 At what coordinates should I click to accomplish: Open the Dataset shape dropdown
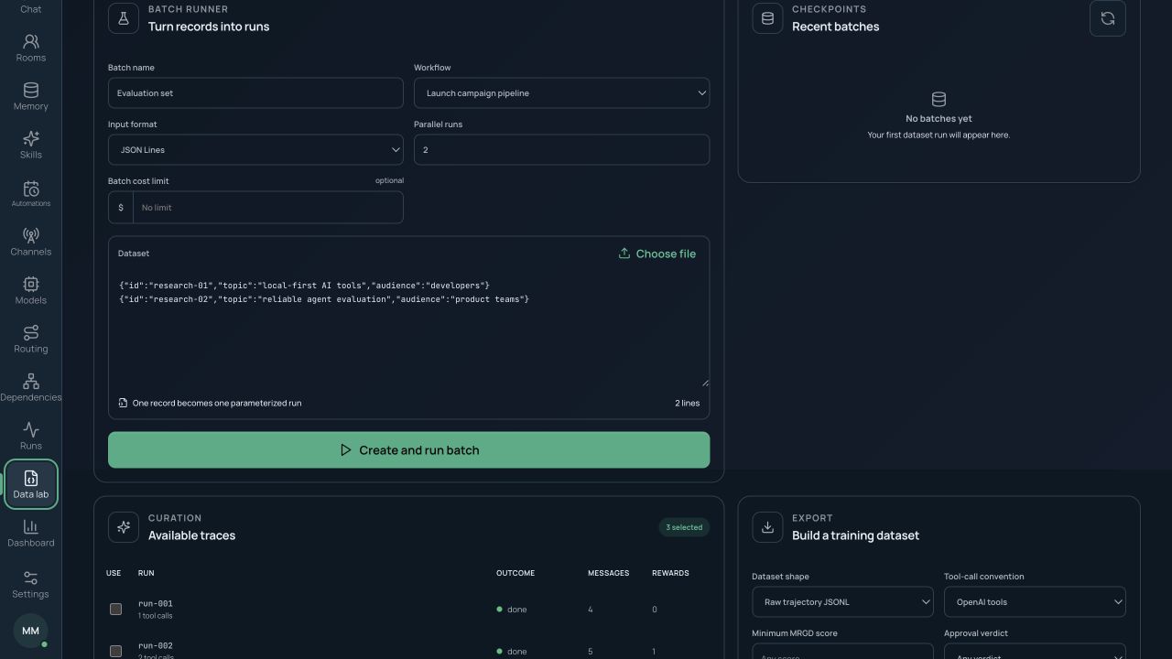[842, 601]
